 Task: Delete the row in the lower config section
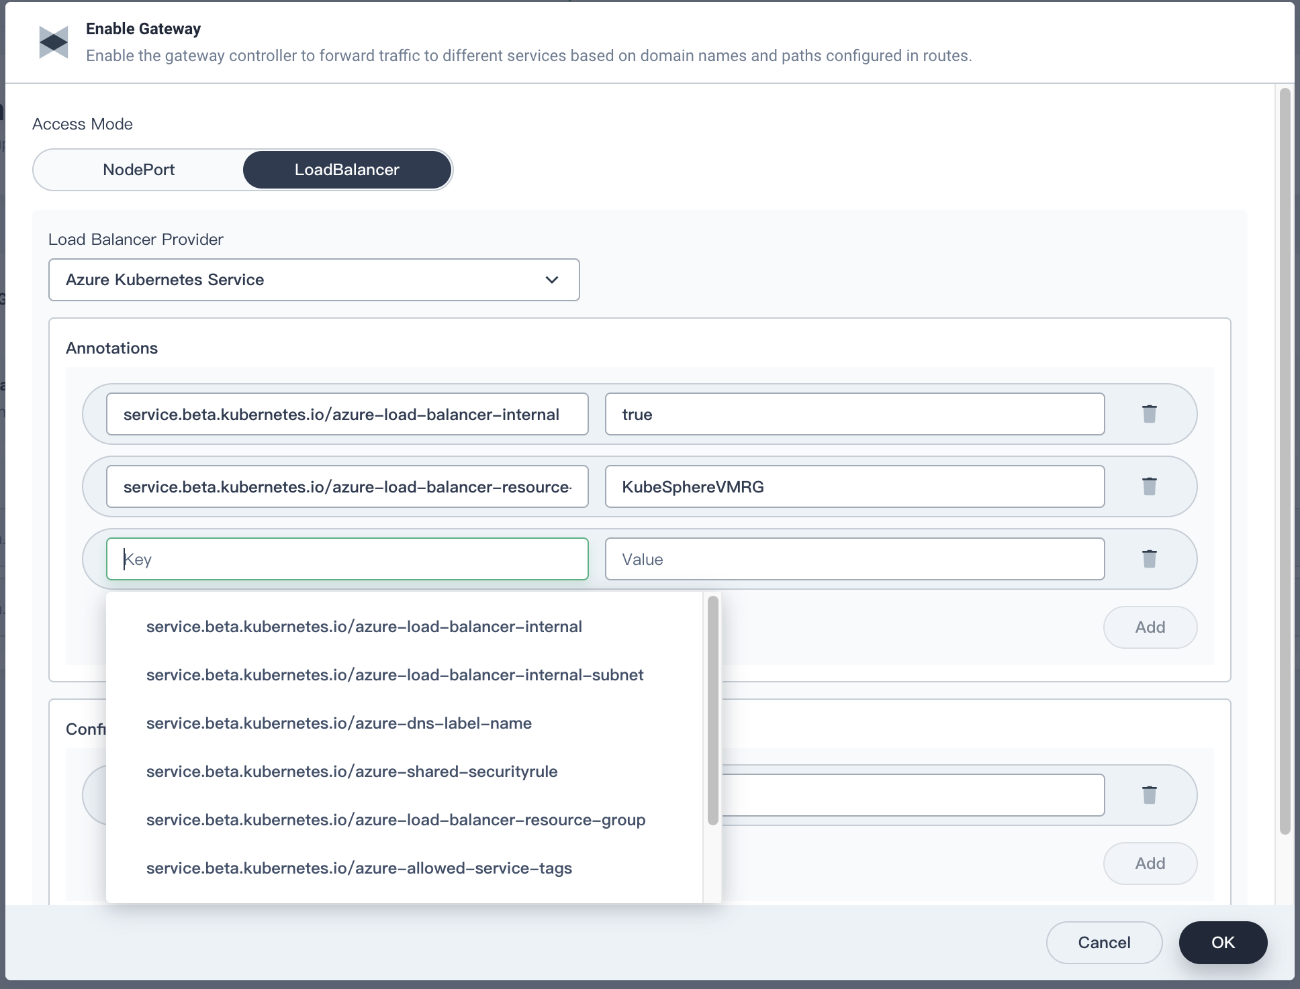(1149, 794)
